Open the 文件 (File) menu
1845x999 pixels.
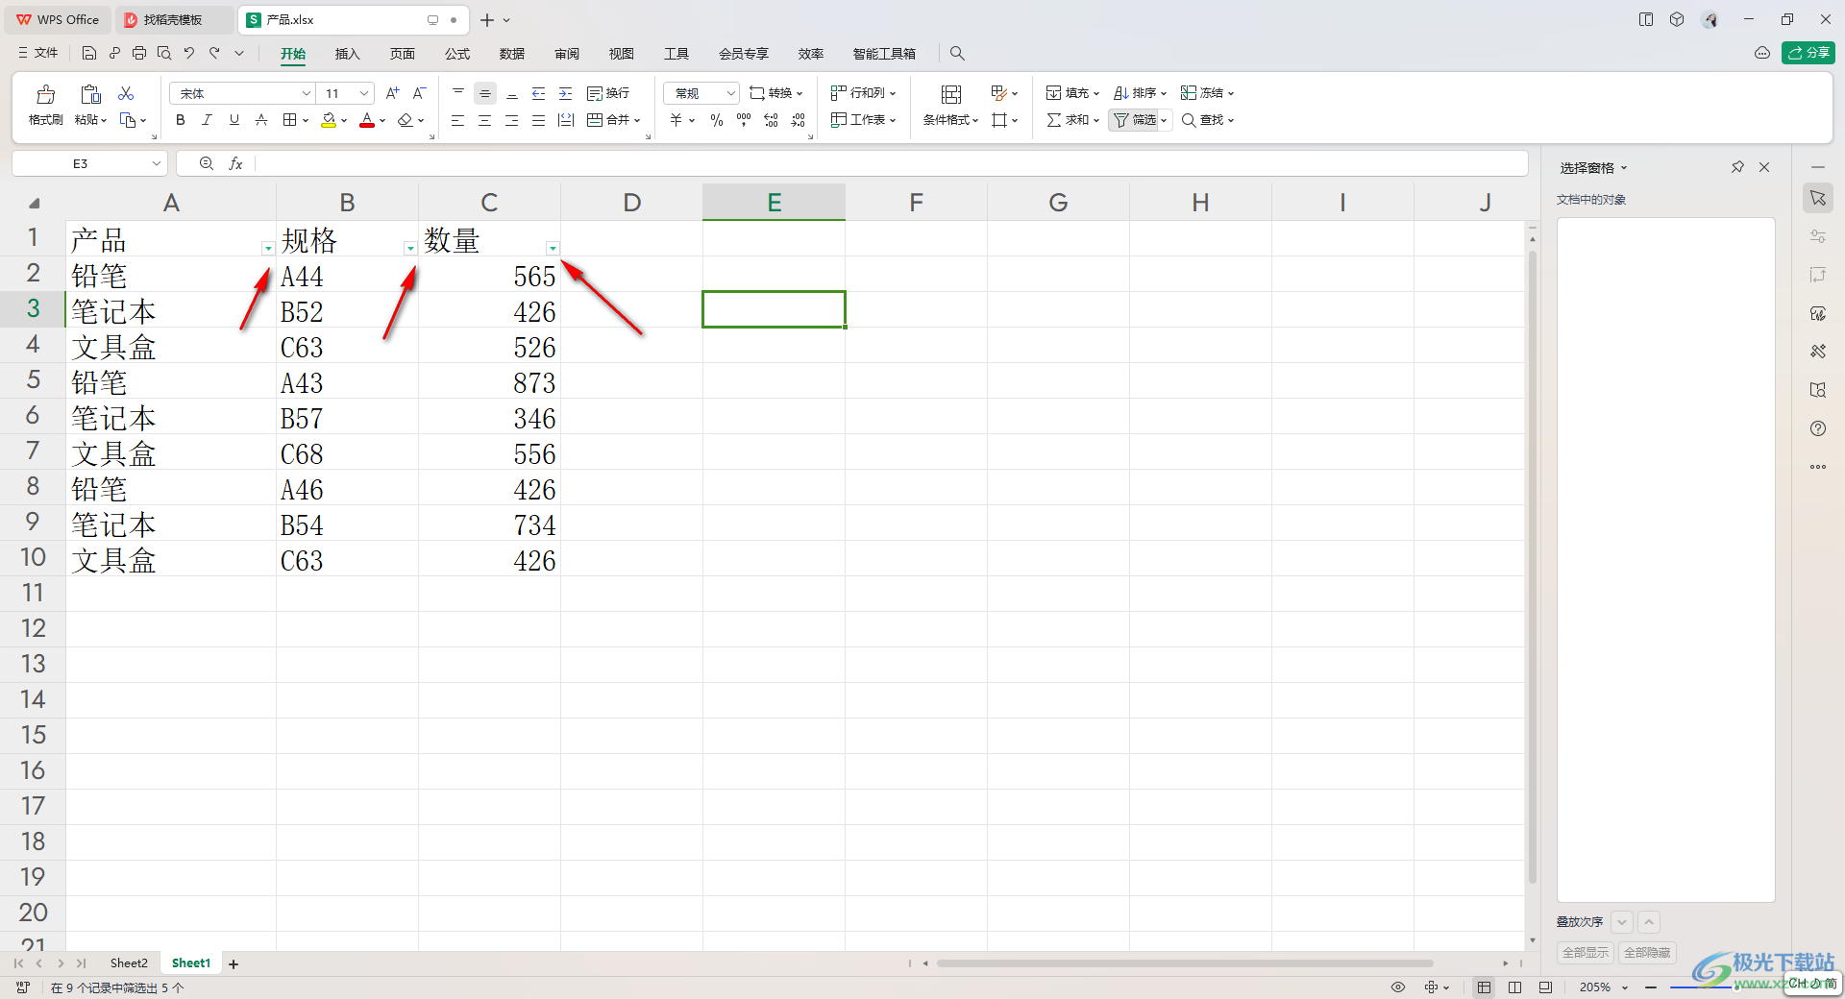[38, 53]
